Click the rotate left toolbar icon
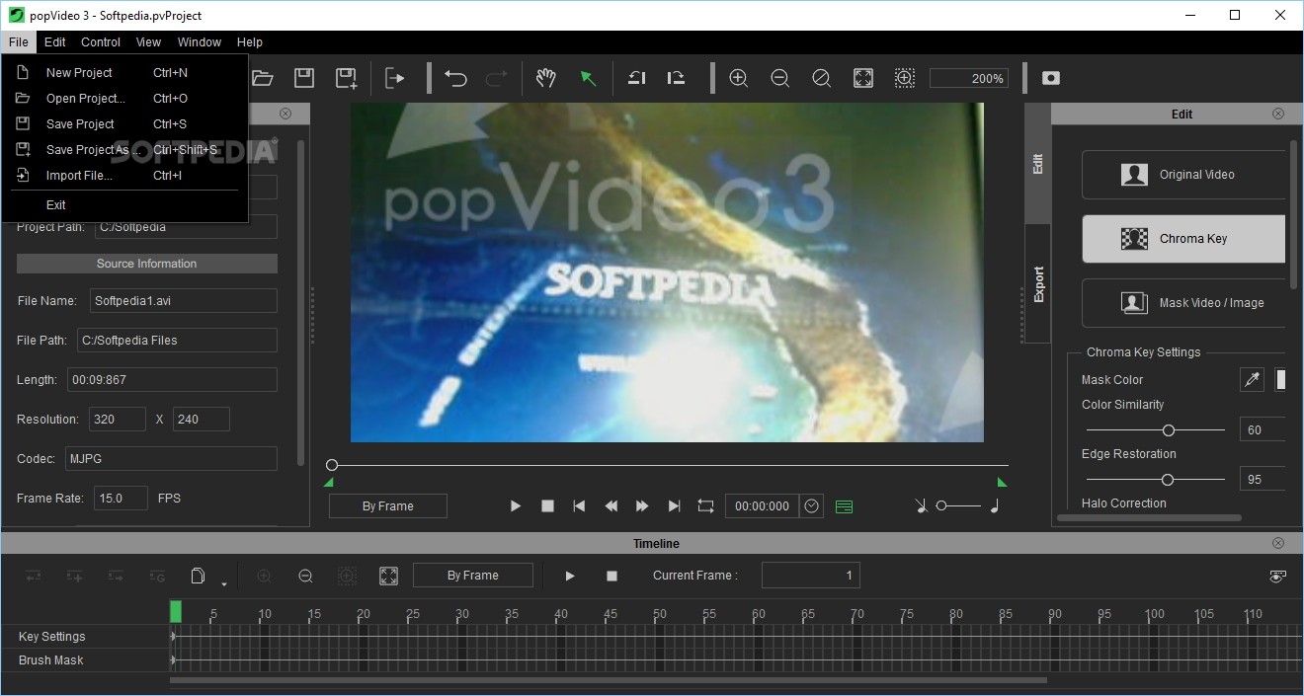 pyautogui.click(x=637, y=78)
